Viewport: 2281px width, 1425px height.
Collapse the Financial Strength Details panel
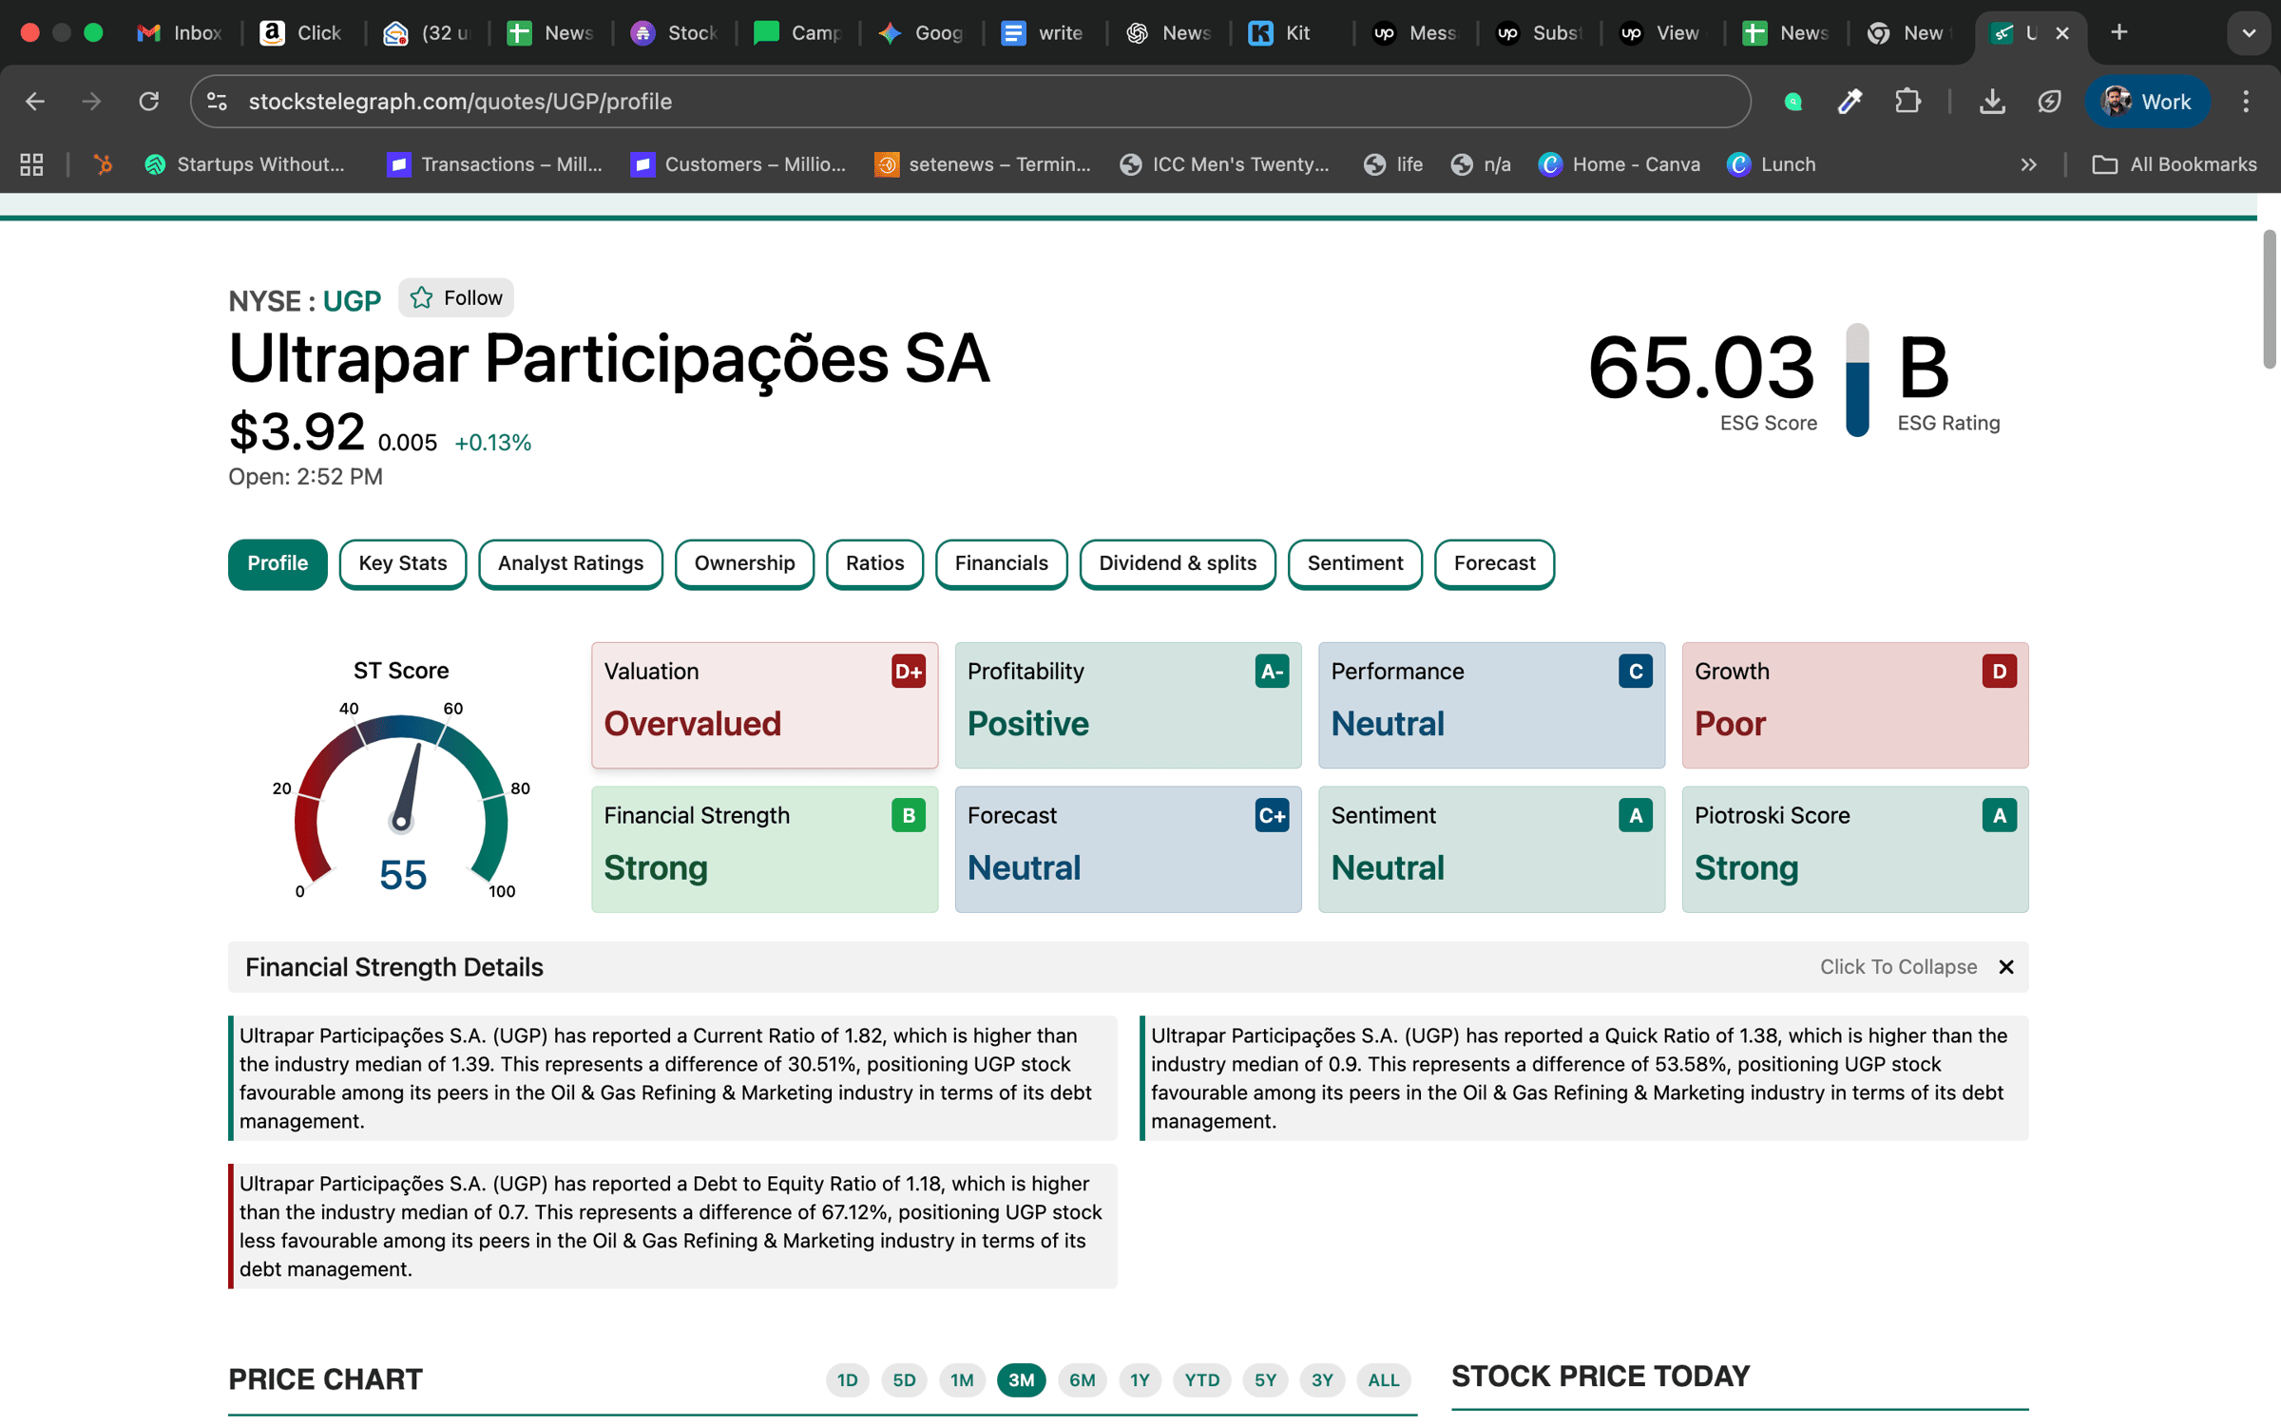point(2005,967)
